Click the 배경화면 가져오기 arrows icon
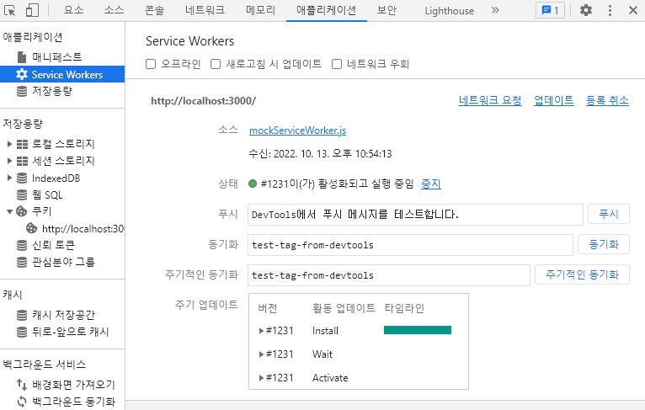The image size is (645, 410). 22,385
